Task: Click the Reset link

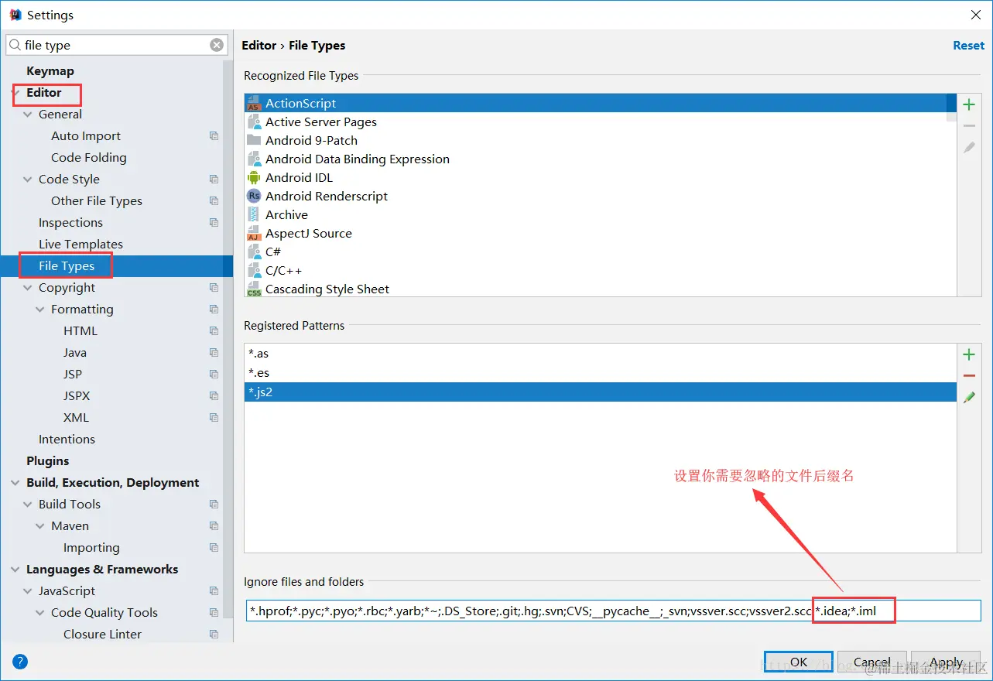Action: [x=968, y=46]
